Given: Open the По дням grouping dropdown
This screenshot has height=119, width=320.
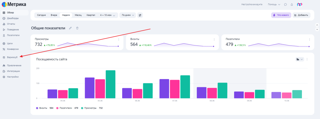Looking at the screenshot, I should coord(127,15).
